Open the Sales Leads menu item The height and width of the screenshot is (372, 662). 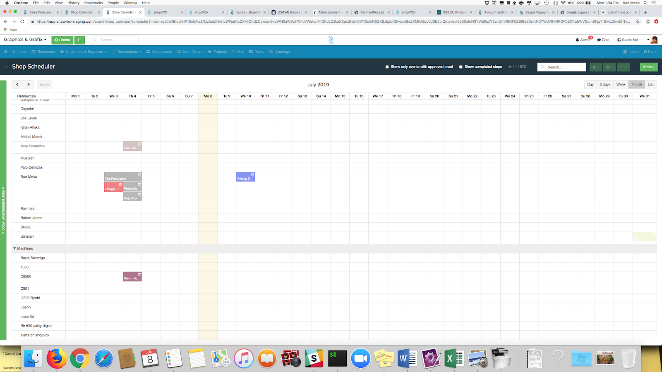[x=159, y=52]
